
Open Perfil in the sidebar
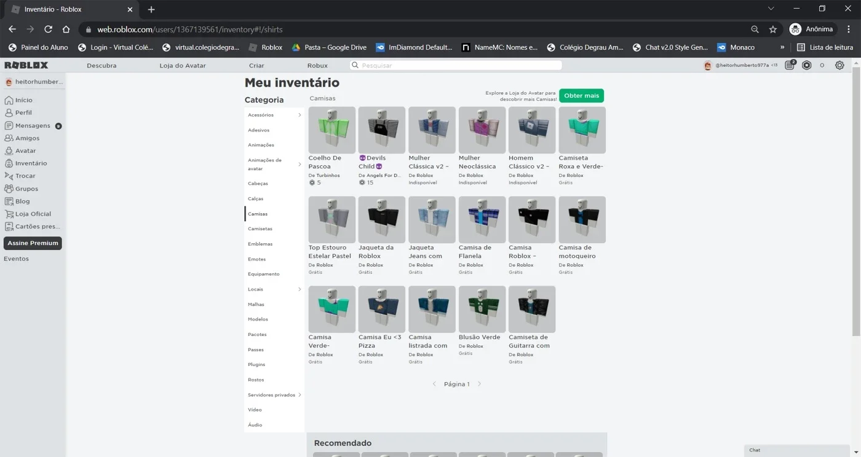(23, 113)
